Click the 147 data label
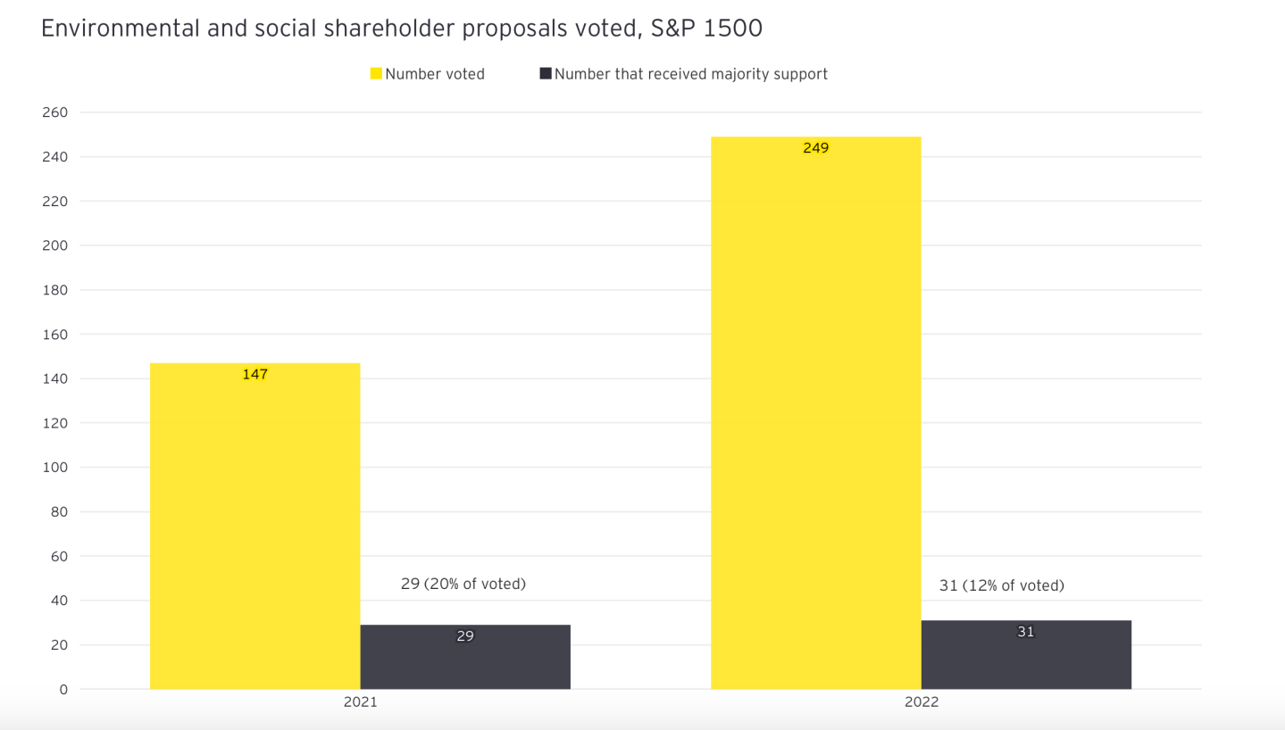1285x730 pixels. click(254, 375)
